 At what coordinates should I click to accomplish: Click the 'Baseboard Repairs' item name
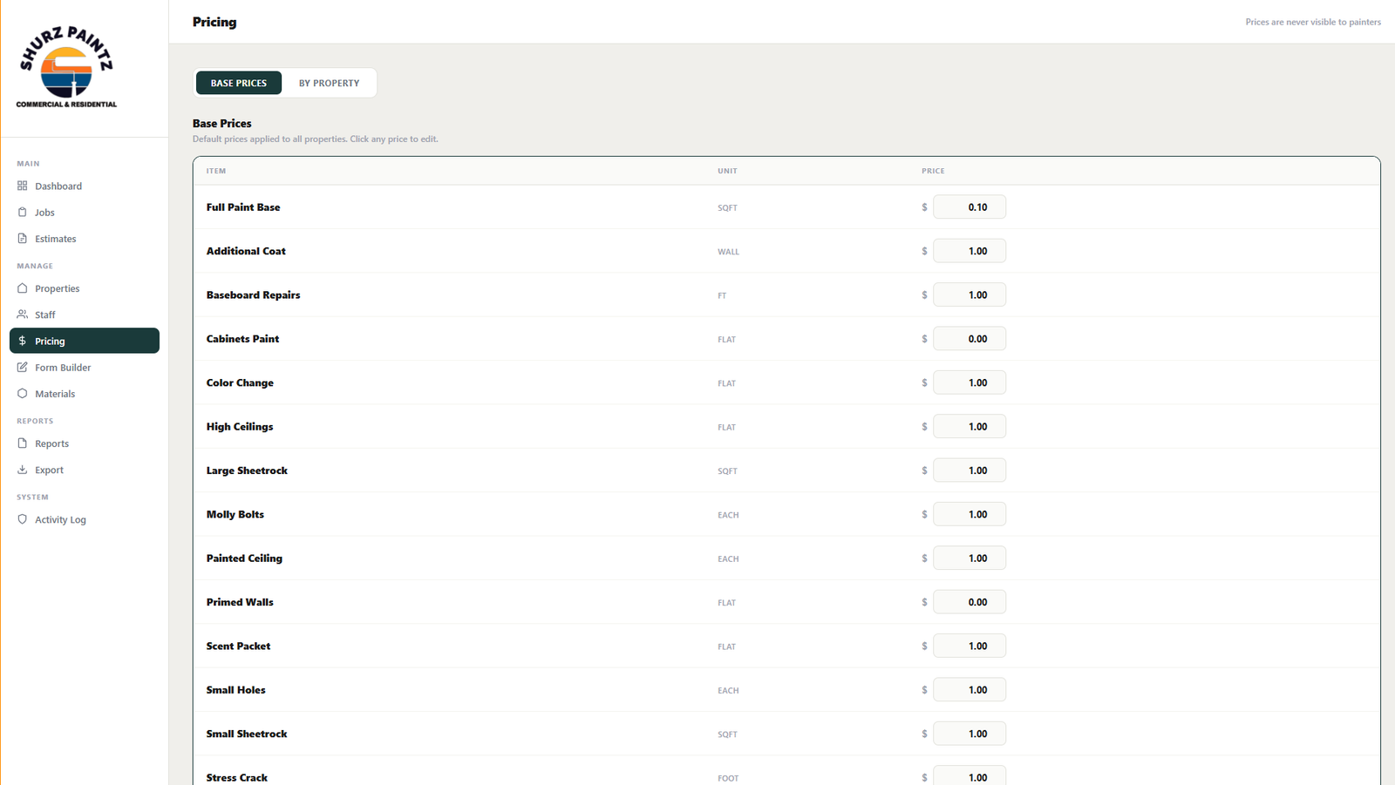pyautogui.click(x=253, y=294)
